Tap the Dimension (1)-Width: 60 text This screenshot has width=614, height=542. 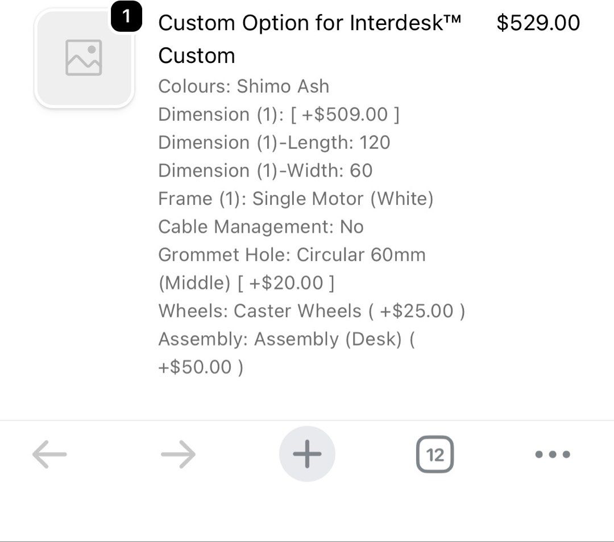point(265,170)
